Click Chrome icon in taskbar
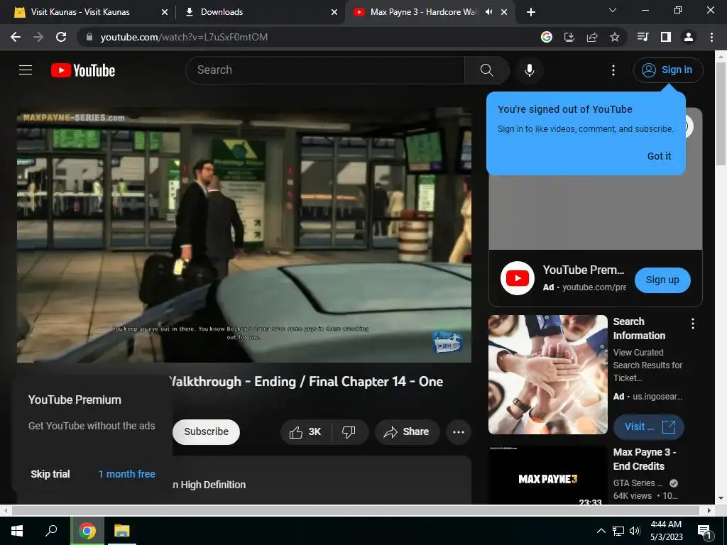This screenshot has width=727, height=545. tap(87, 531)
